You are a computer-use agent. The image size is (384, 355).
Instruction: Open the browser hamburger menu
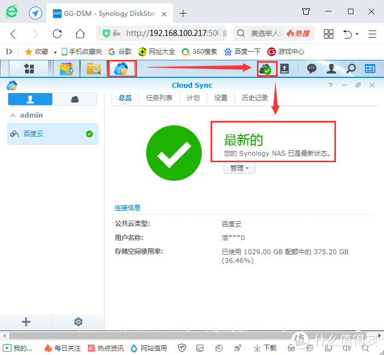tap(372, 34)
